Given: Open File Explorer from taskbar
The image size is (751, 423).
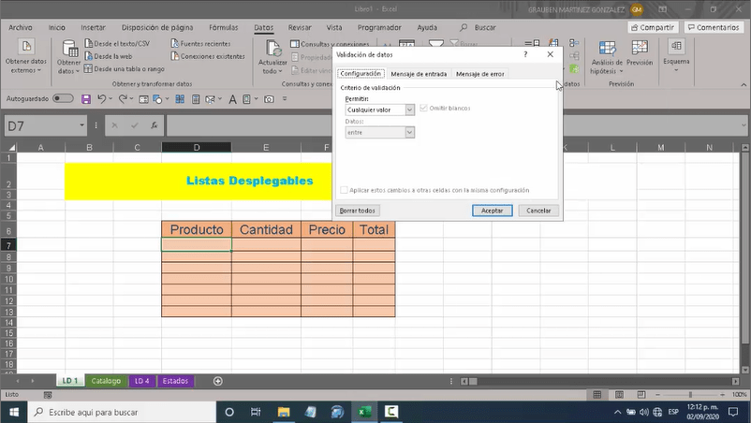Looking at the screenshot, I should (x=284, y=412).
